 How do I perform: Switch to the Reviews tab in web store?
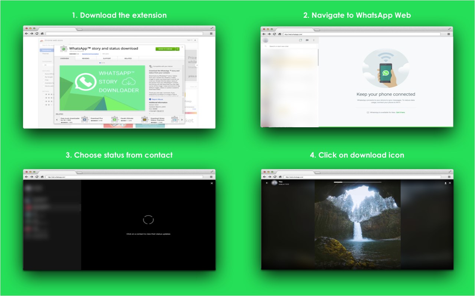click(86, 58)
